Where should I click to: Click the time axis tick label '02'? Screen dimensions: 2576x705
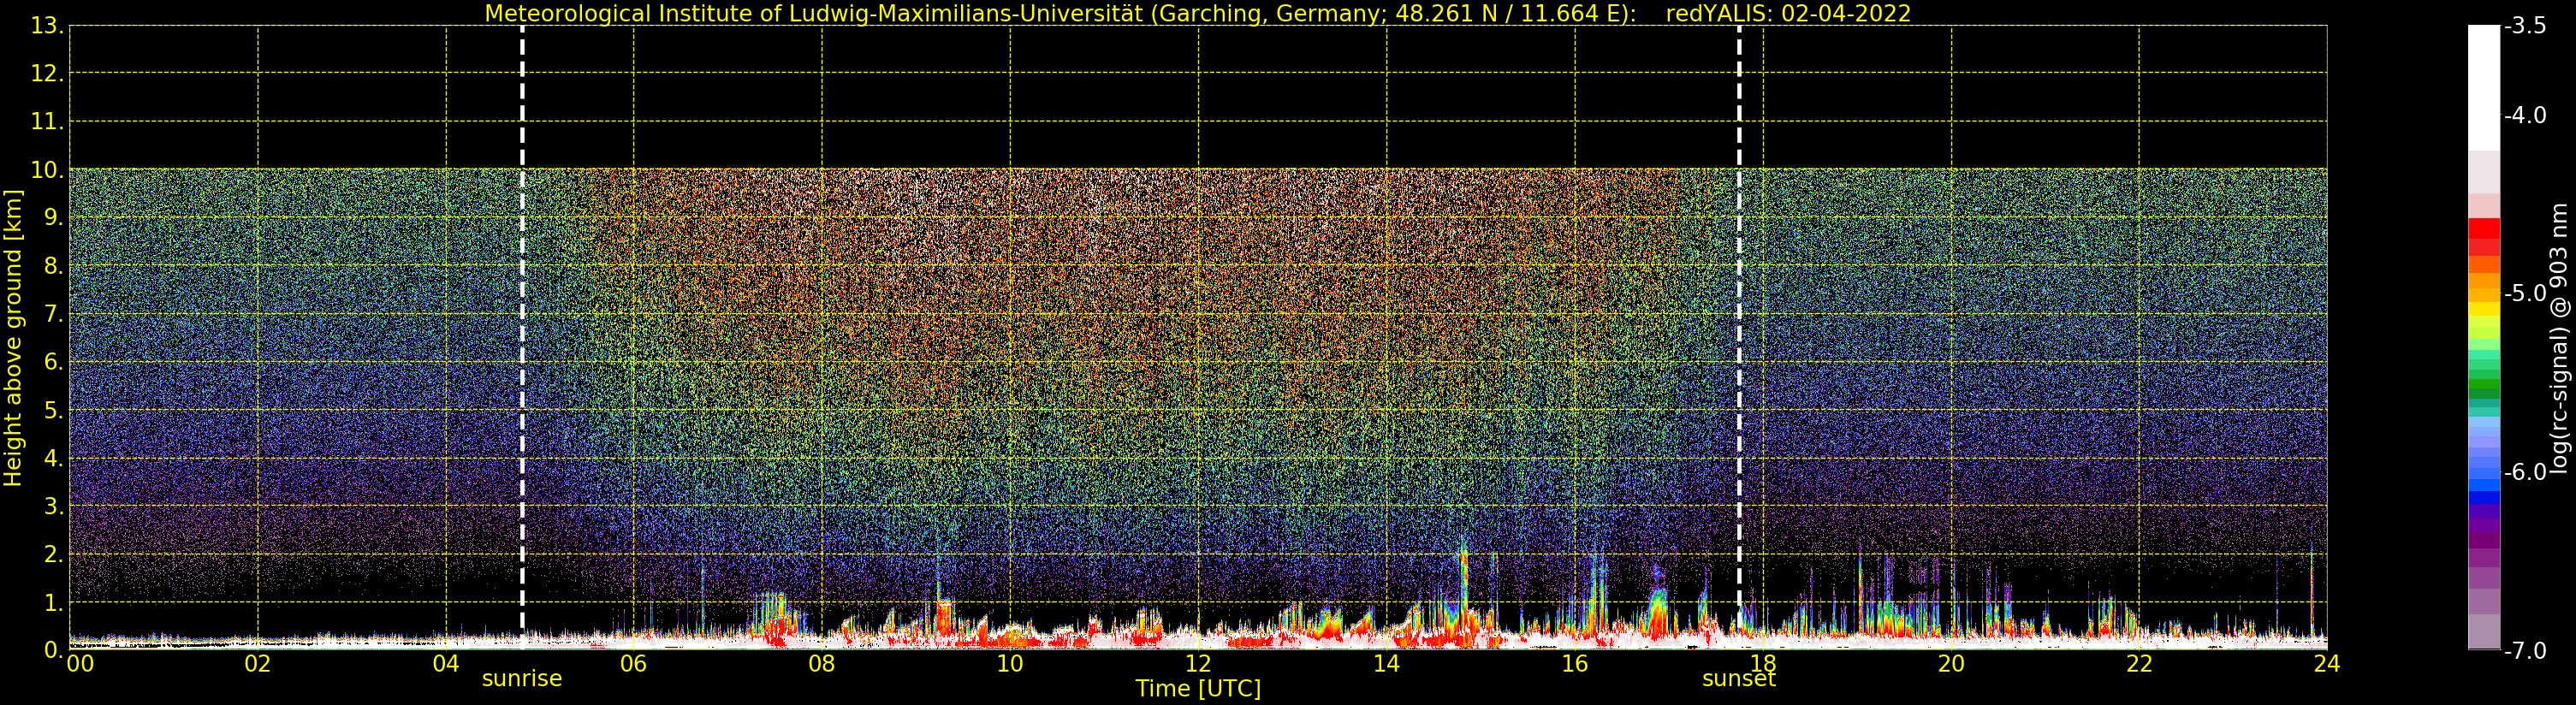[258, 664]
